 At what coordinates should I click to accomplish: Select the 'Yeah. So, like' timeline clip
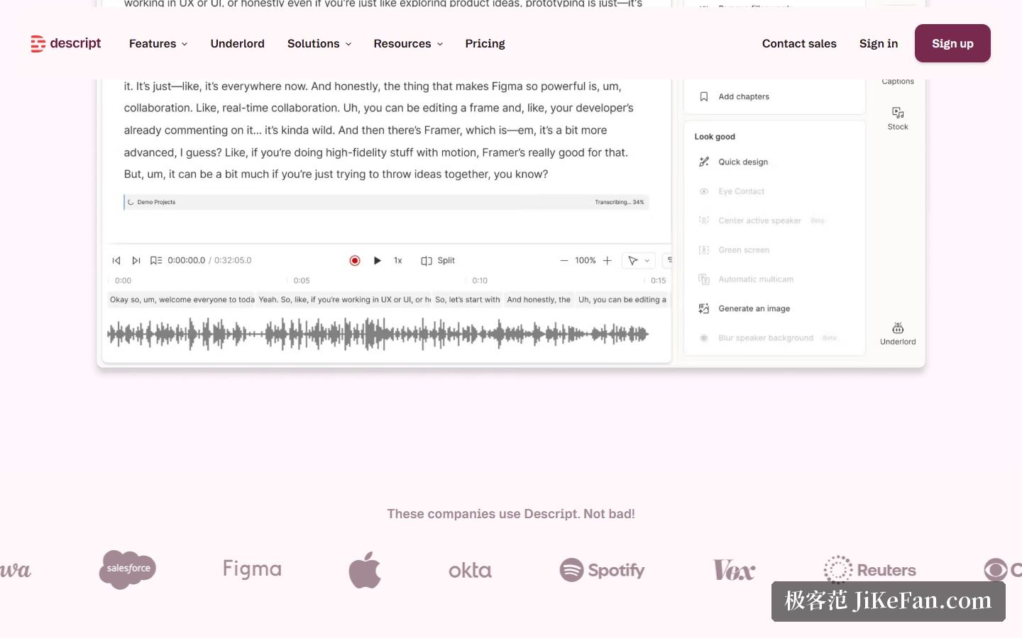(x=344, y=300)
